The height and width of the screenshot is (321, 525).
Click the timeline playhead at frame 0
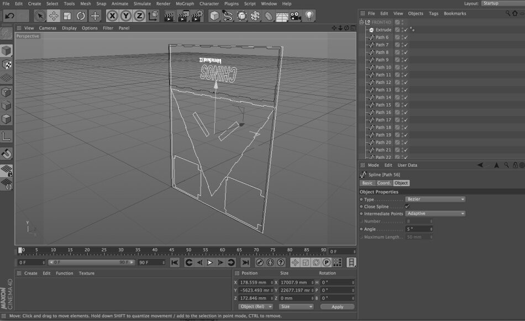pyautogui.click(x=20, y=250)
